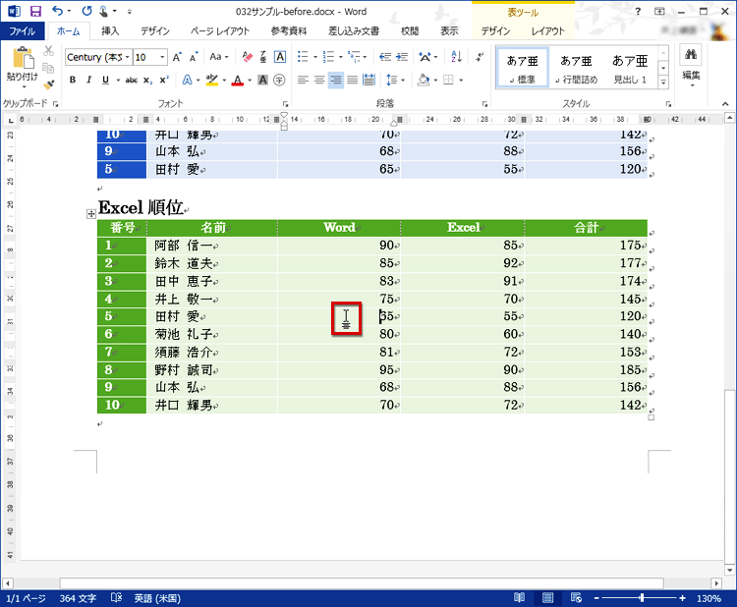Click the 130% zoom level
This screenshot has width=737, height=607.
click(709, 598)
